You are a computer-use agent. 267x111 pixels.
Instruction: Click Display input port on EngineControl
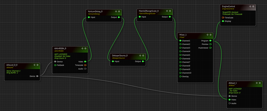coord(223,21)
